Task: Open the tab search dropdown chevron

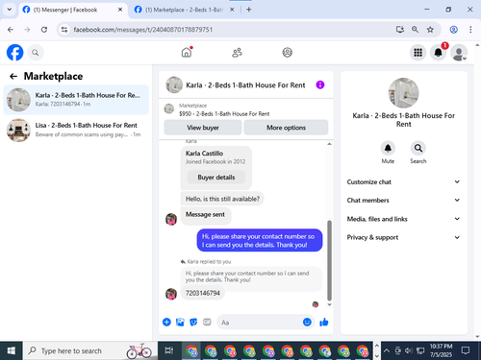Action: (x=10, y=10)
